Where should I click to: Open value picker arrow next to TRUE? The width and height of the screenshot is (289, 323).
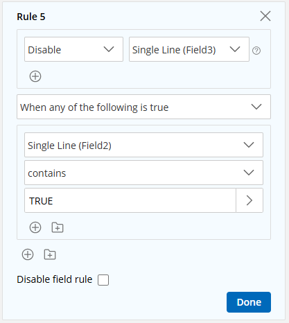click(249, 200)
